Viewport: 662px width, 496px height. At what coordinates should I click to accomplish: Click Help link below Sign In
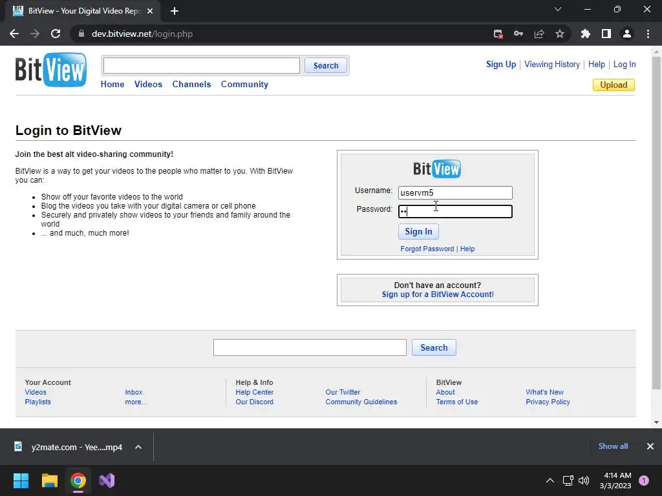(467, 249)
